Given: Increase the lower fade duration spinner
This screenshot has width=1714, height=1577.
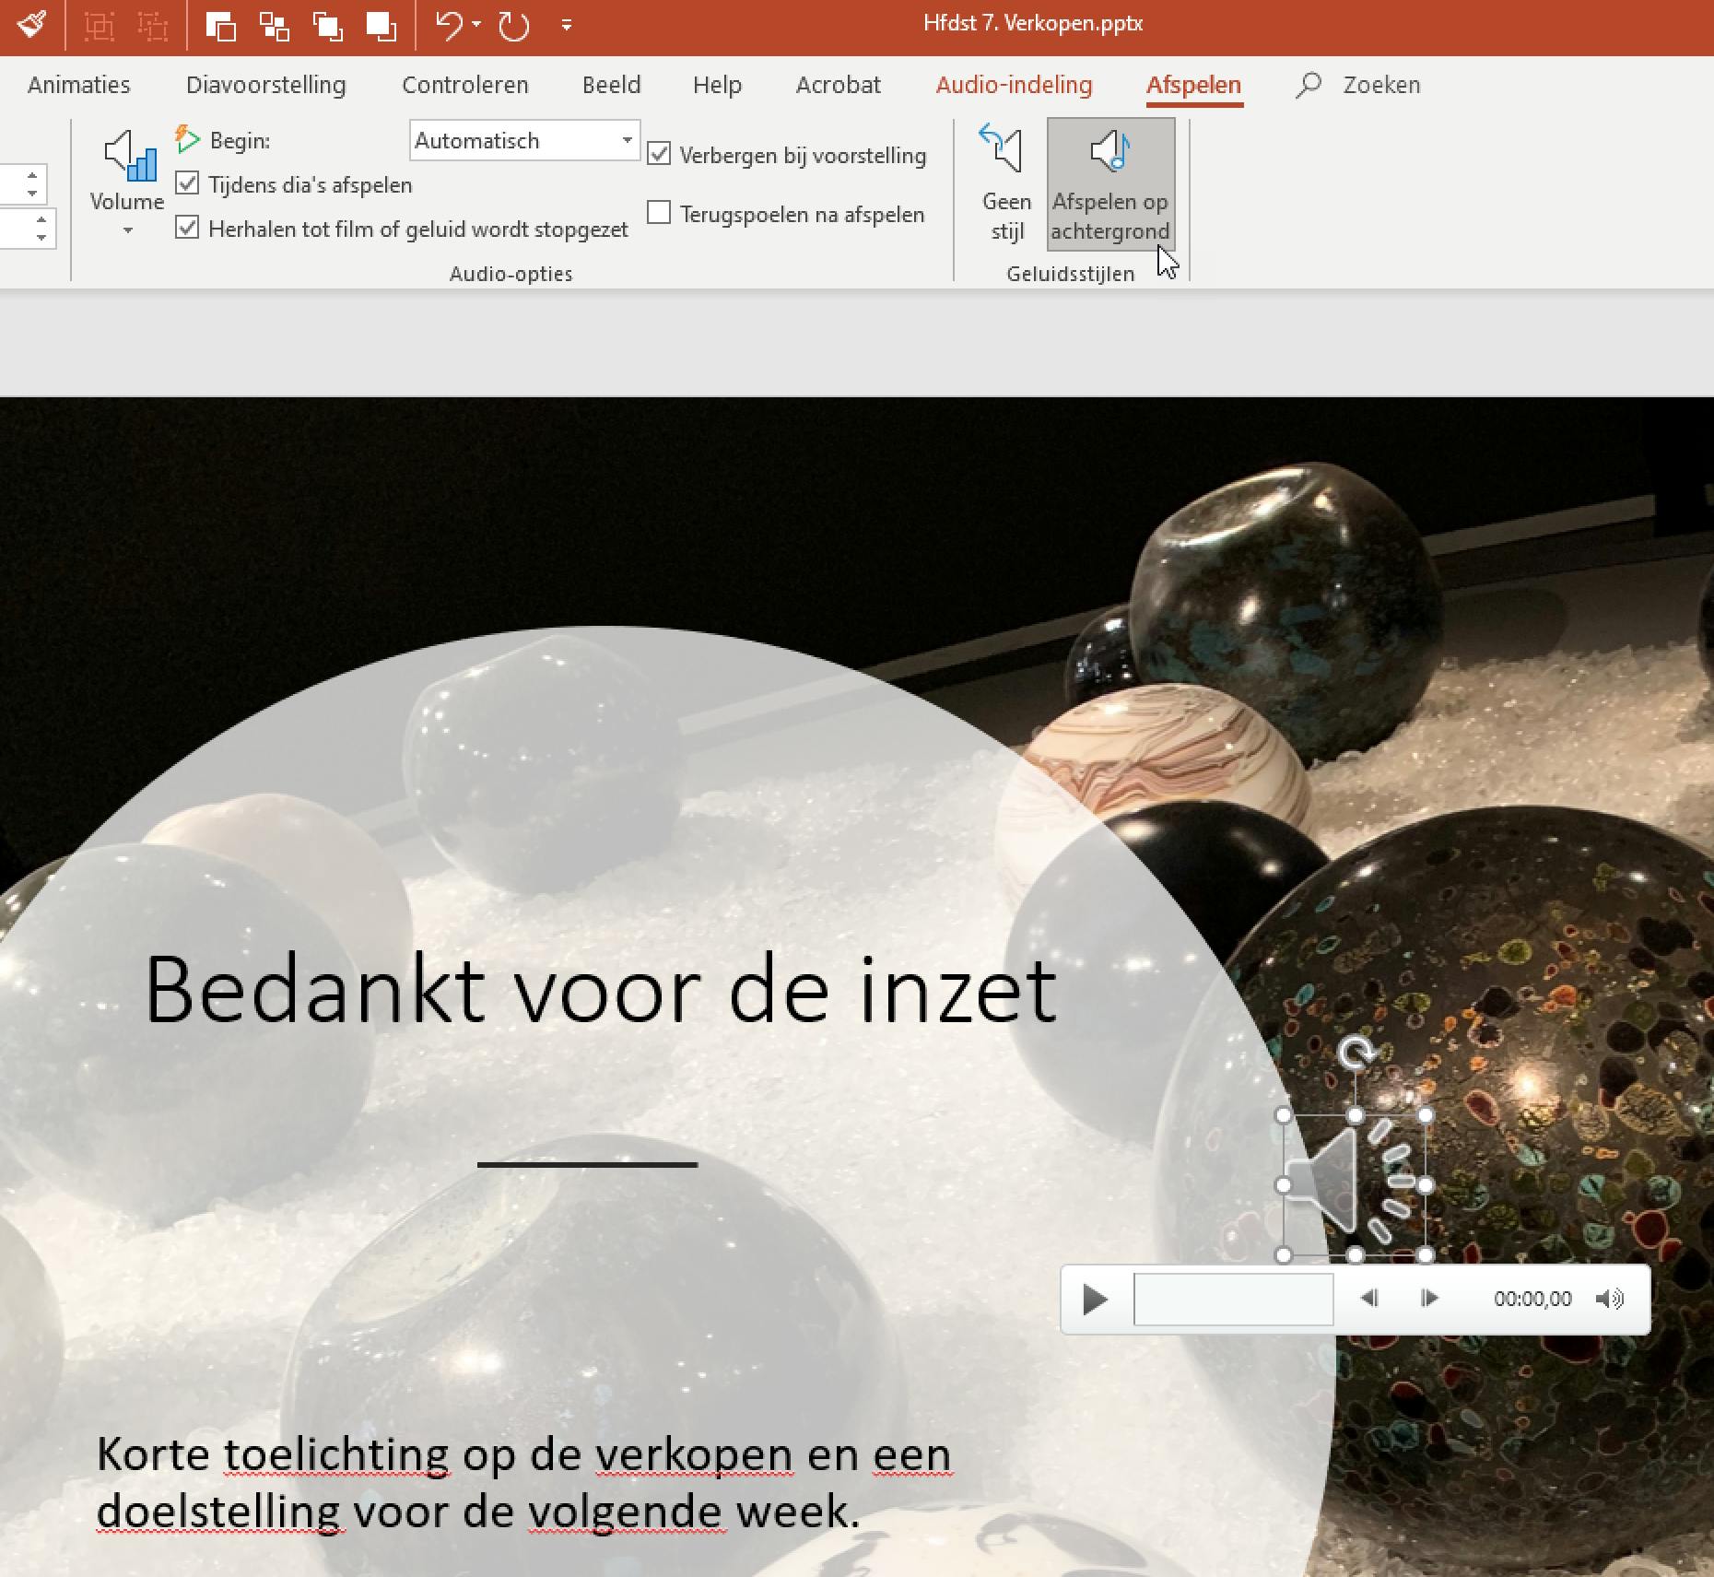Looking at the screenshot, I should click(x=41, y=219).
